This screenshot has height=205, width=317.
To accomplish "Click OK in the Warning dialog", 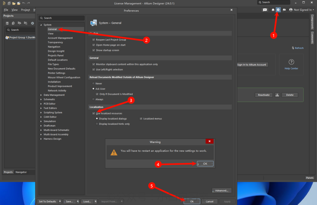I will 205,164.
